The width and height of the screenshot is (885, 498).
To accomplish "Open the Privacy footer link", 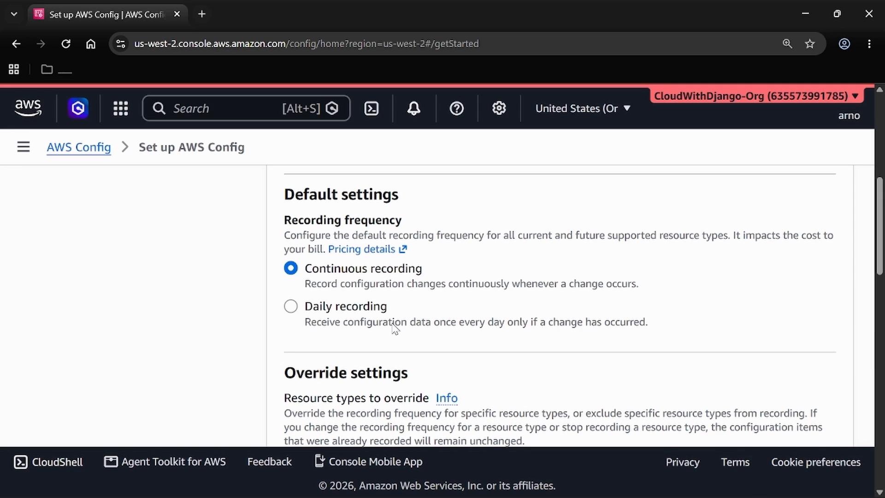I will [x=683, y=462].
